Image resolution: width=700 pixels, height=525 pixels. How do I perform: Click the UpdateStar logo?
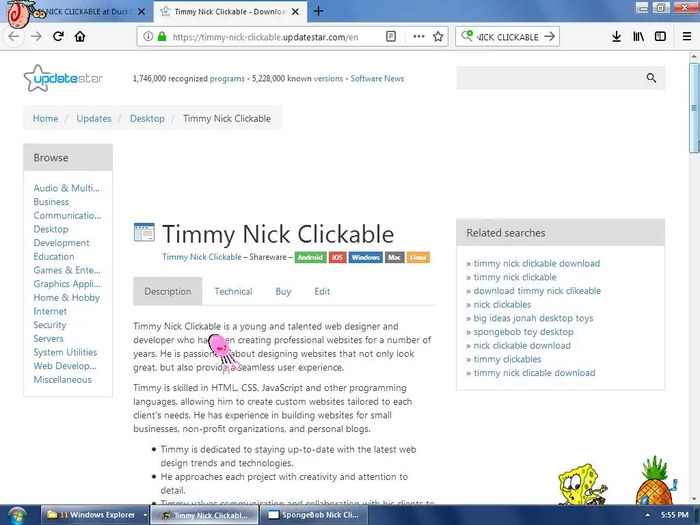pyautogui.click(x=63, y=78)
